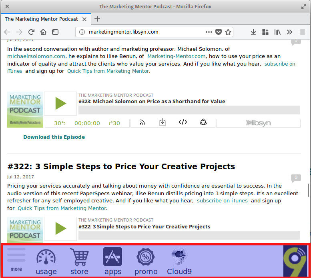Toggle the Firefox sidebar view
Screen dimensions: 311x278
55,32
